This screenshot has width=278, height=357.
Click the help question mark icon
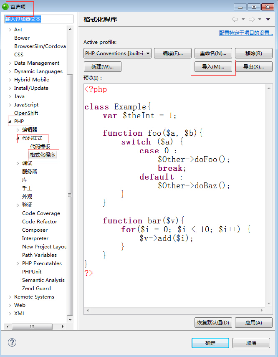tap(12, 342)
